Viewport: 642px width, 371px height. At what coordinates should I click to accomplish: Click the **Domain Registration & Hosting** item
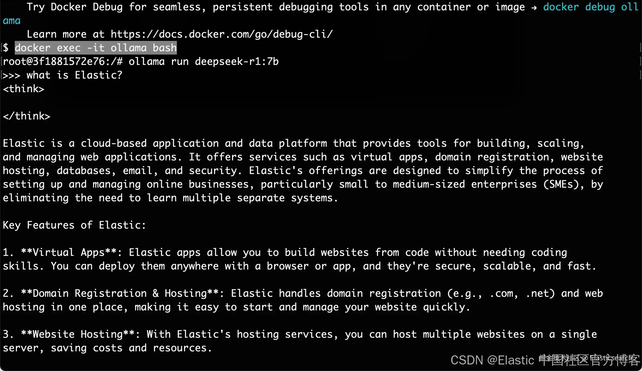(303, 300)
